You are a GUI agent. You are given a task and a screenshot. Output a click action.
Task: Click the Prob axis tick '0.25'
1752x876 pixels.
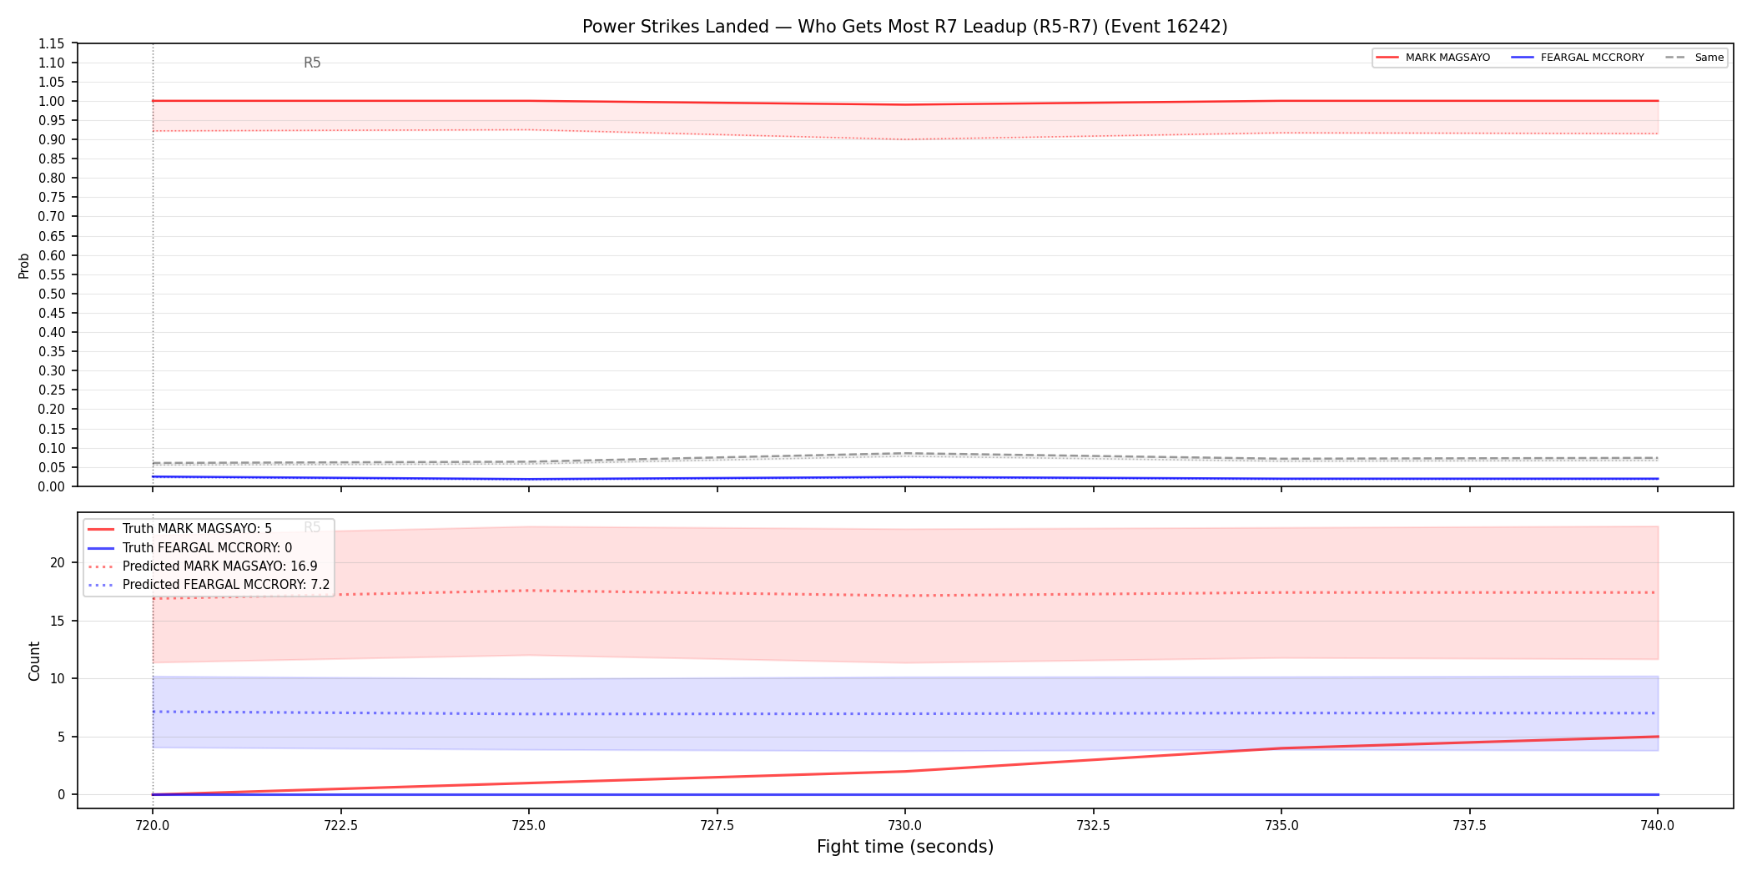point(52,390)
